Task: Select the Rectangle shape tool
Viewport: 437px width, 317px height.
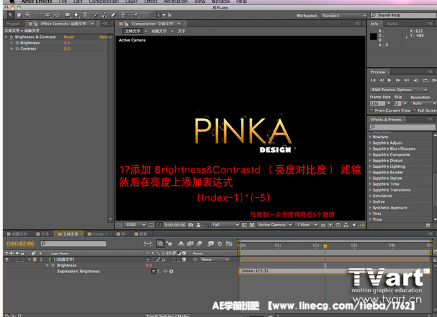Action: coord(68,15)
